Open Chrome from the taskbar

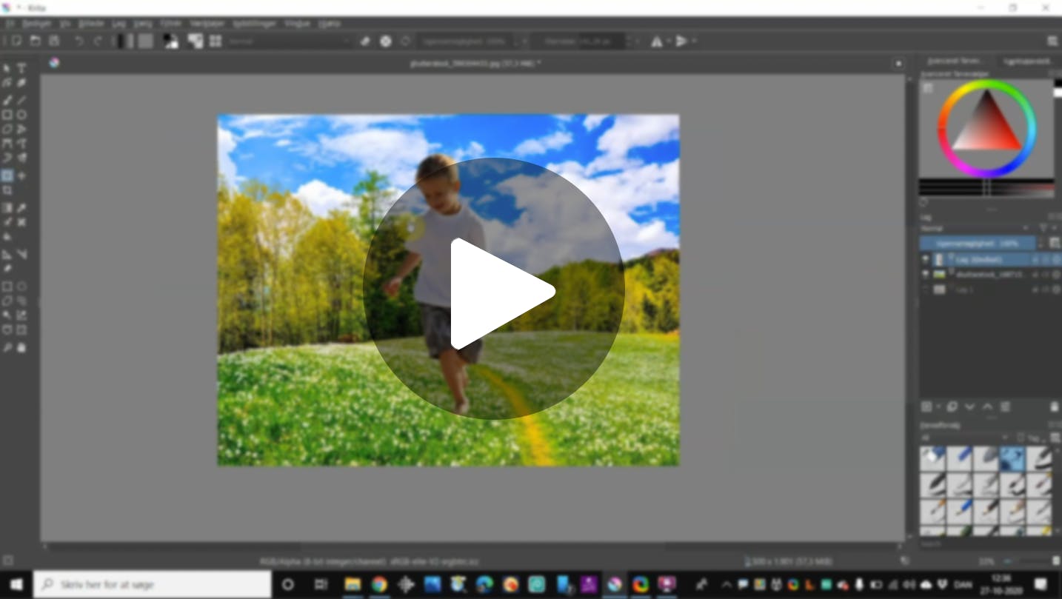pos(379,584)
